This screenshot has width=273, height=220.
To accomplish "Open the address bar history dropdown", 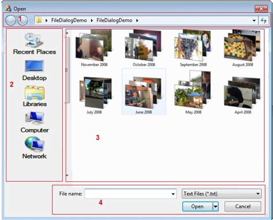I will 254,20.
